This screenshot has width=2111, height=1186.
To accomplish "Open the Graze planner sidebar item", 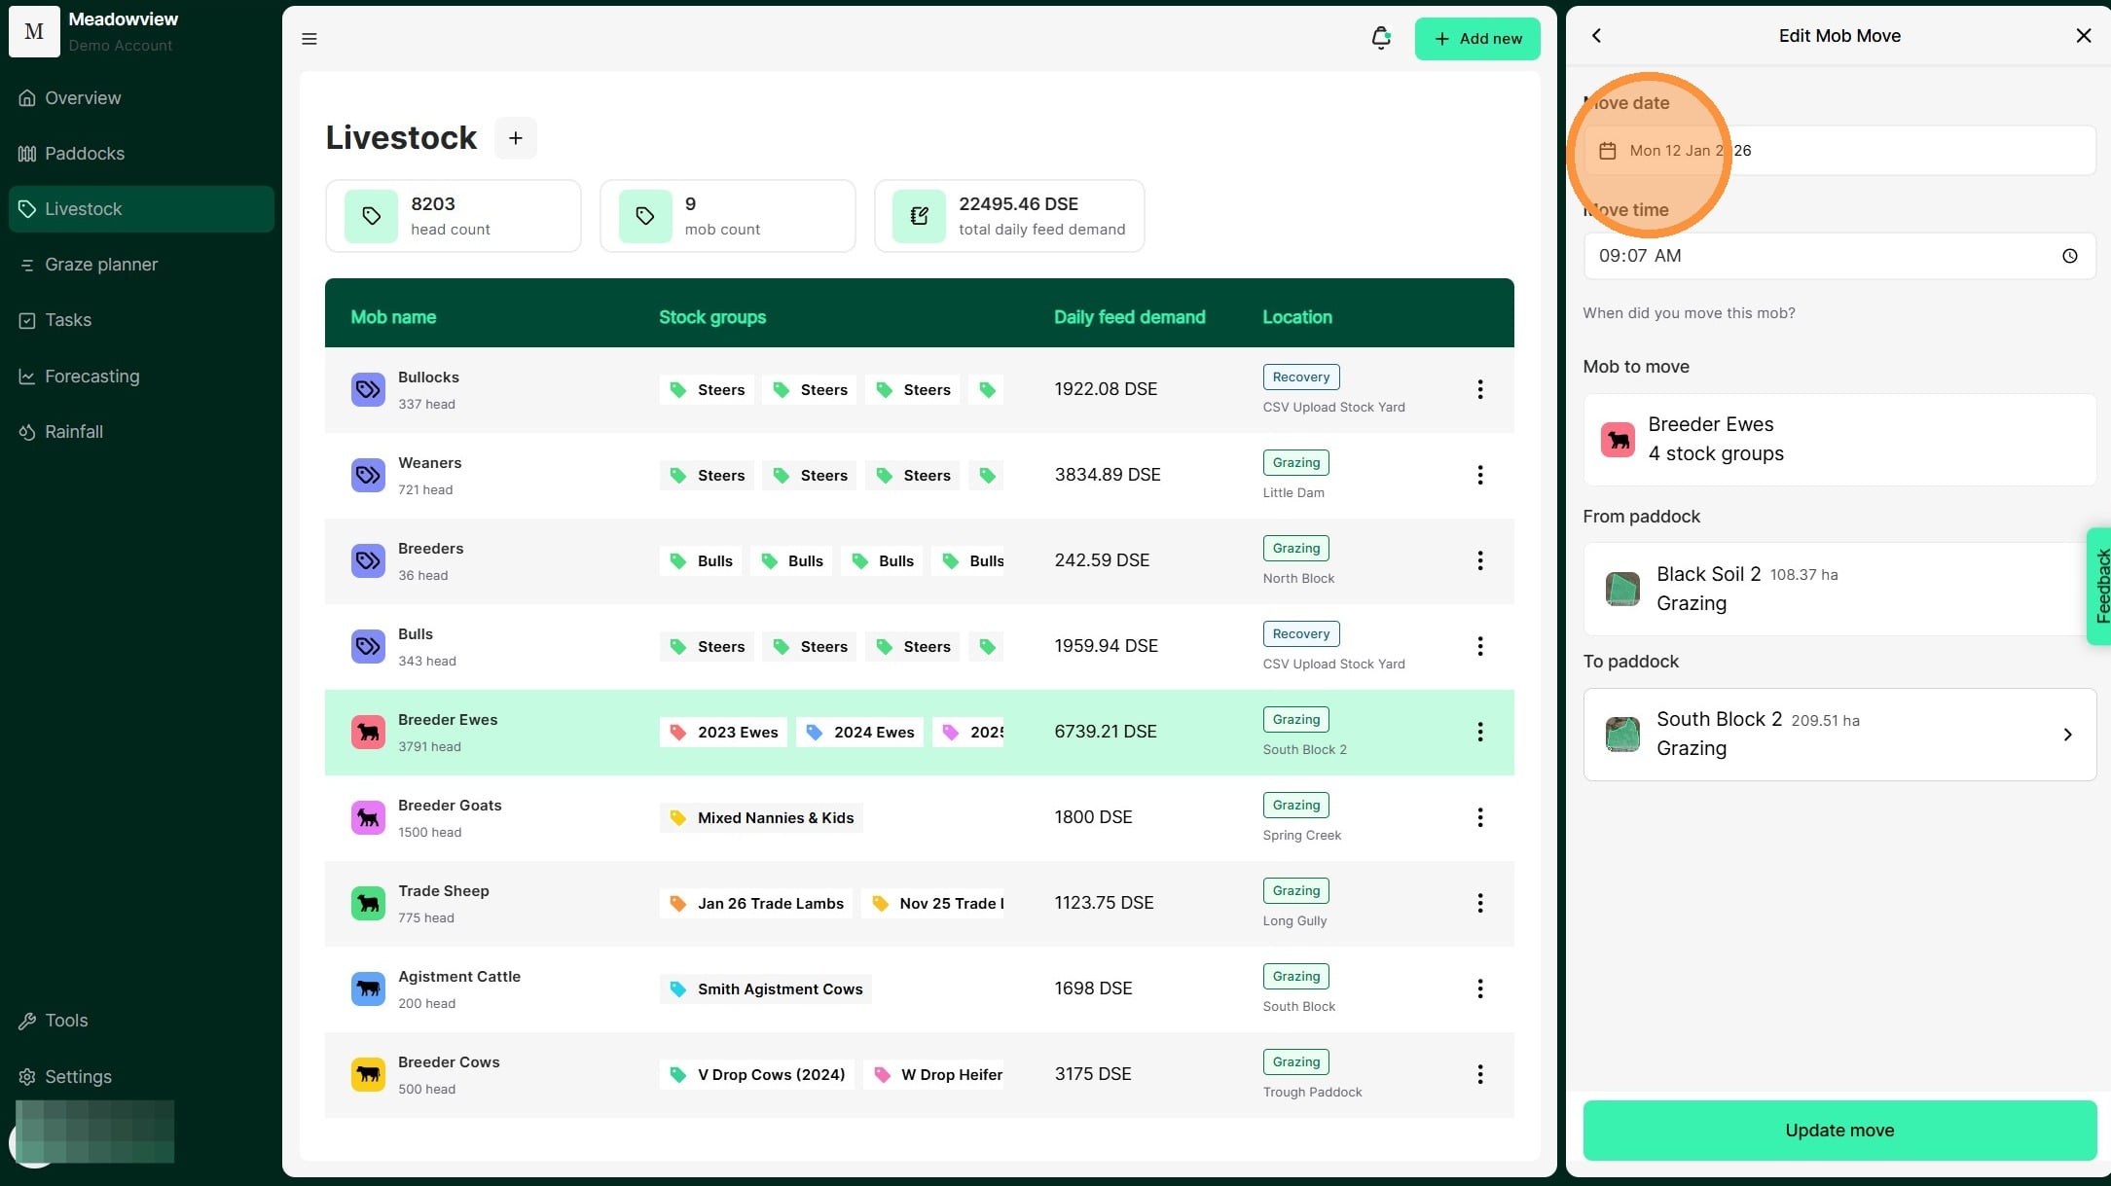I will [100, 265].
